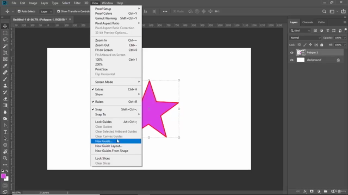The height and width of the screenshot is (195, 348).
Task: Select the Hand tool
Action: point(5,152)
